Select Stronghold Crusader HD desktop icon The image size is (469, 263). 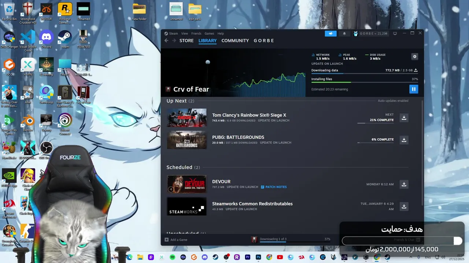coord(27,13)
